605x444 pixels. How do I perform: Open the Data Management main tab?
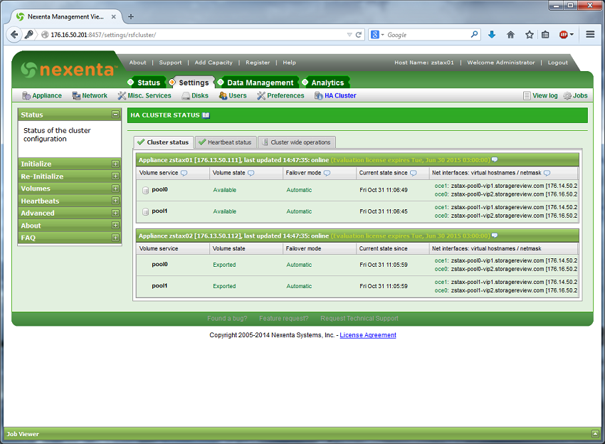260,83
